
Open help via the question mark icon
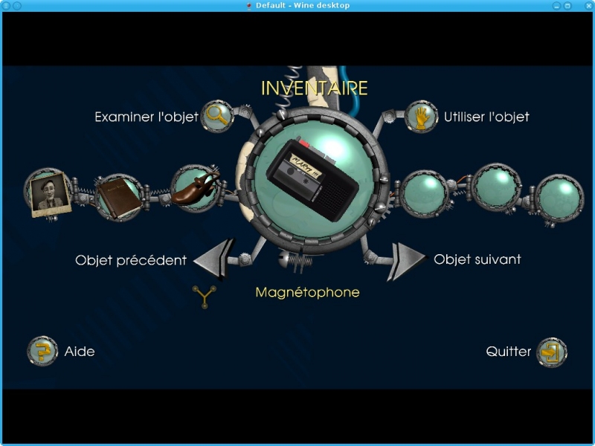(43, 352)
